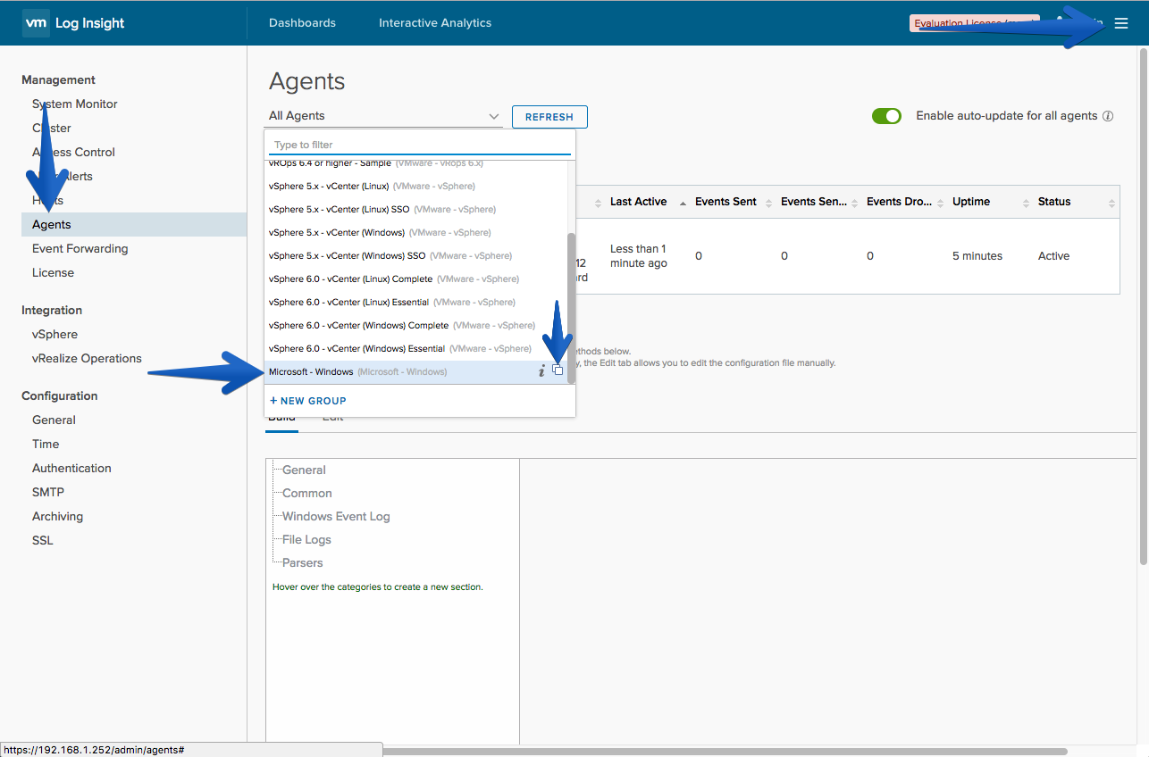The image size is (1149, 757).
Task: Select vSphere 5.x - vCenter (Linux) SSO
Action: [416, 209]
